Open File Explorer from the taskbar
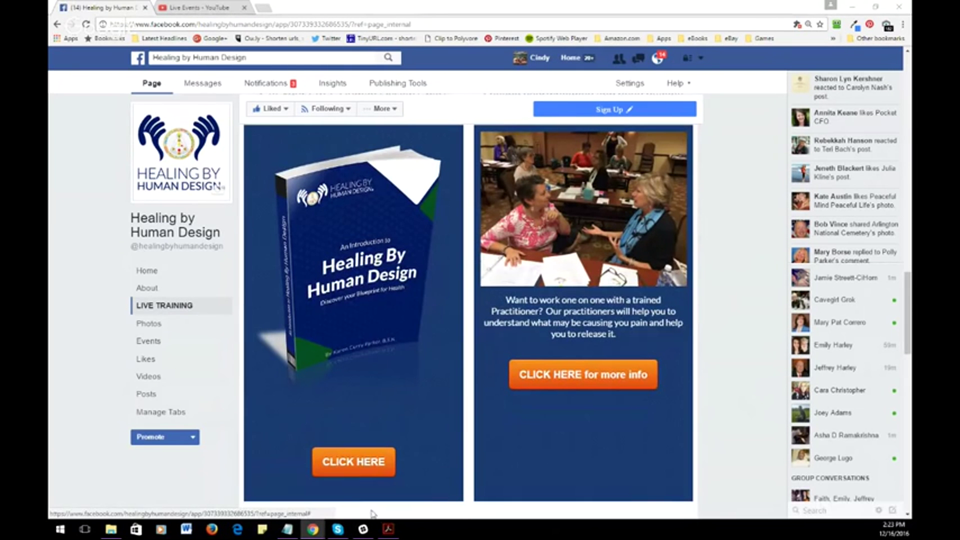 111,529
